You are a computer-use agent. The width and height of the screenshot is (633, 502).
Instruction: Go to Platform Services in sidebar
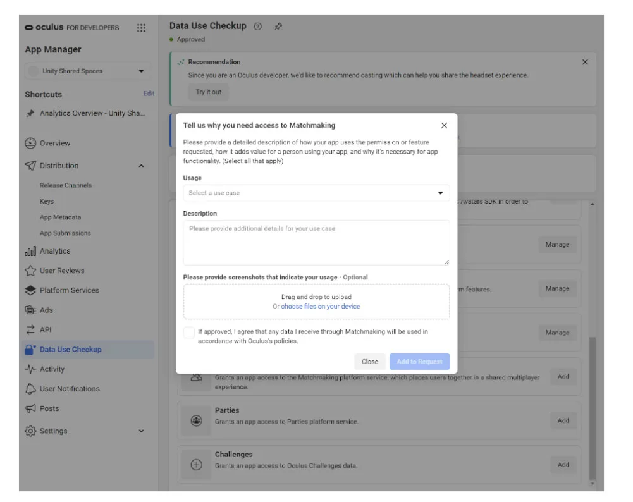point(69,291)
